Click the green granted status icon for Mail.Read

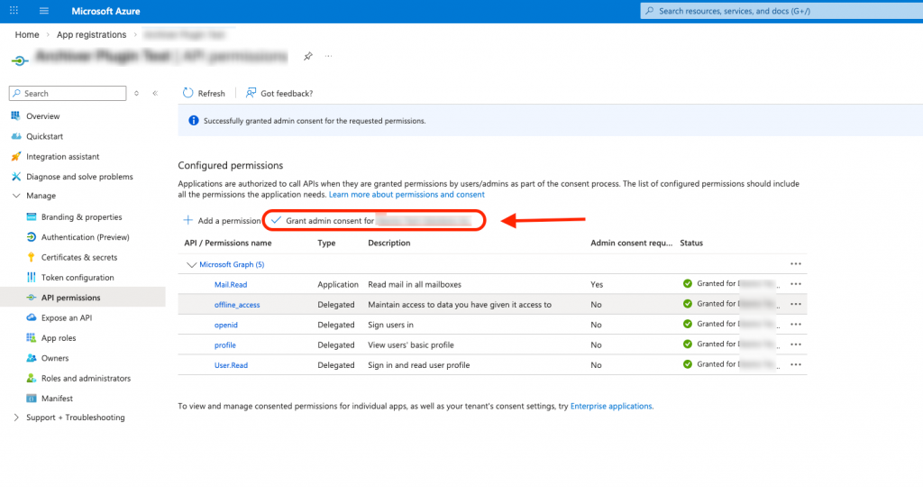[688, 284]
